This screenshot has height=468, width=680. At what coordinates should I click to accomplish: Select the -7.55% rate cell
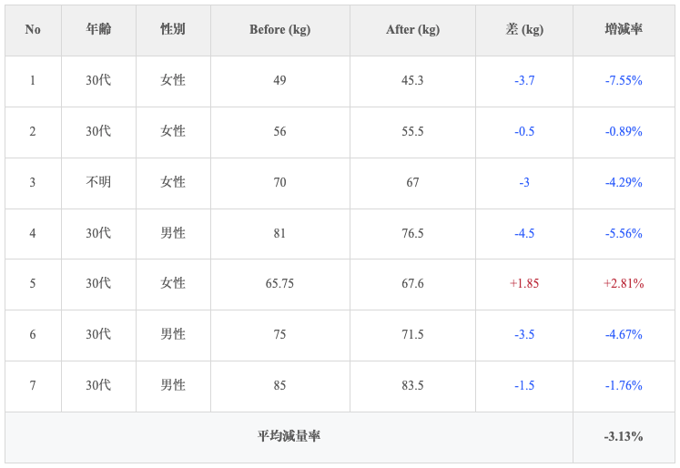[x=624, y=81]
